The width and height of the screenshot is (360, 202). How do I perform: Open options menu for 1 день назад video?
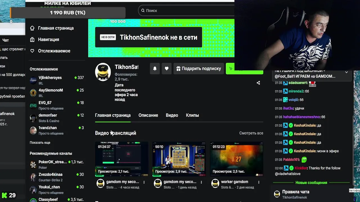(201, 182)
